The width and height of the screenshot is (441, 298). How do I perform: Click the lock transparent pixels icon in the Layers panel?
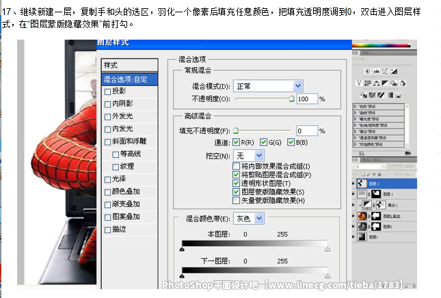coord(363,174)
